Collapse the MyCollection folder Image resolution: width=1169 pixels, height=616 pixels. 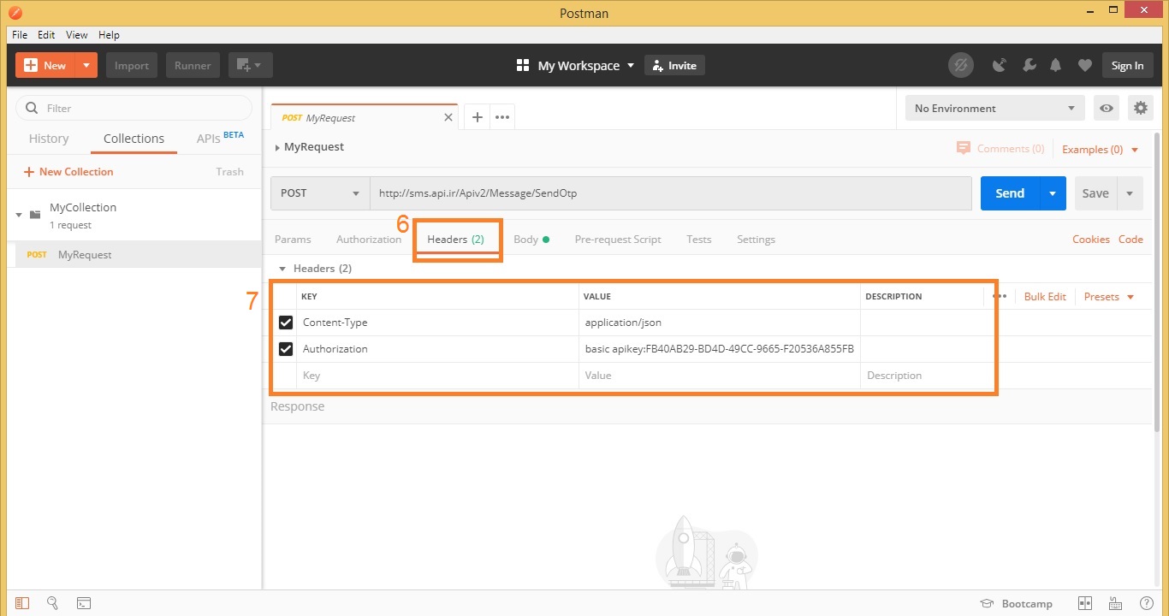pos(19,214)
